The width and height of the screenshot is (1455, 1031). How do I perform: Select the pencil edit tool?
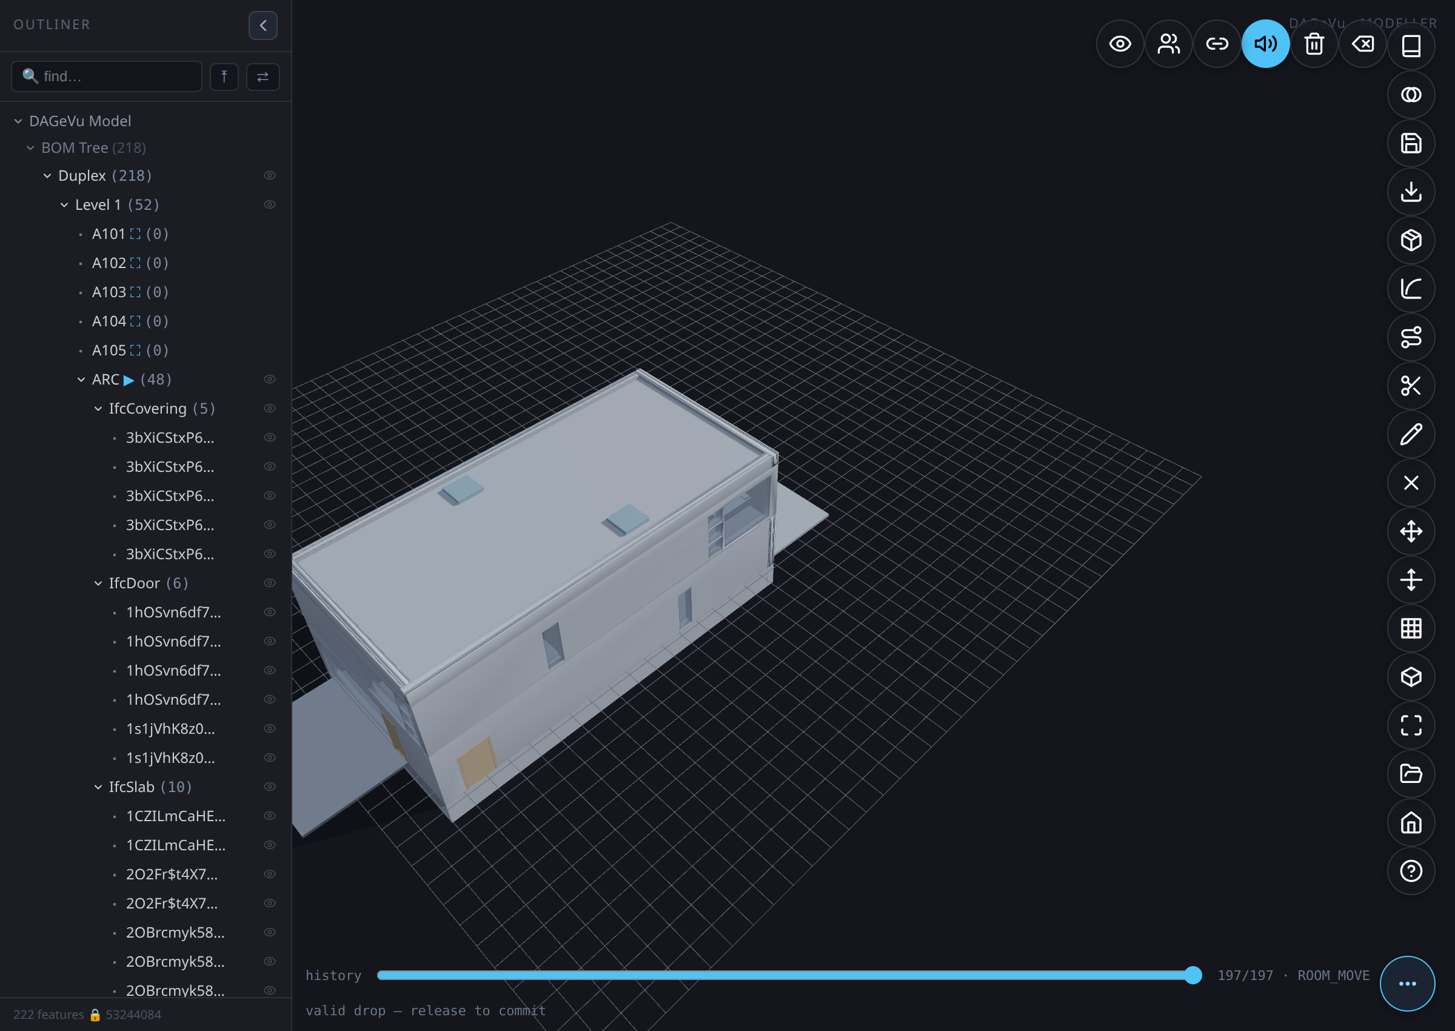(1411, 434)
